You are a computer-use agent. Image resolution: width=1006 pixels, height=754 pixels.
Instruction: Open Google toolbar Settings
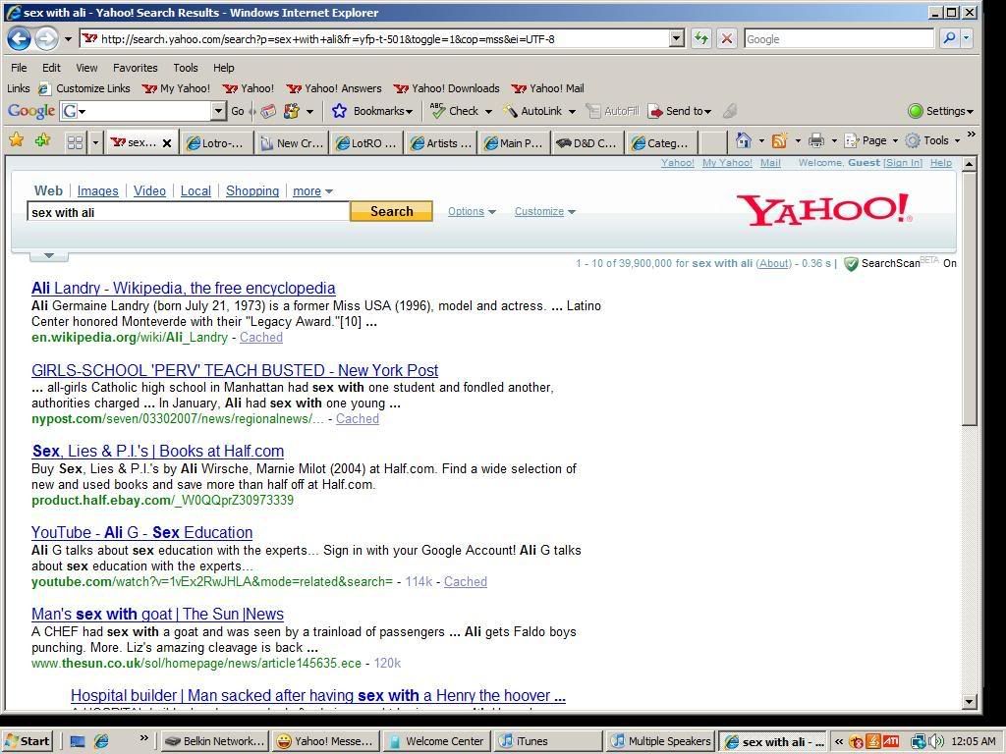point(940,111)
